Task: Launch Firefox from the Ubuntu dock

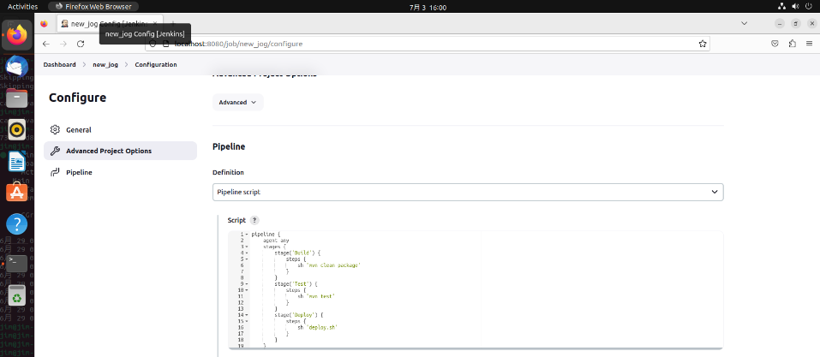Action: tap(17, 36)
